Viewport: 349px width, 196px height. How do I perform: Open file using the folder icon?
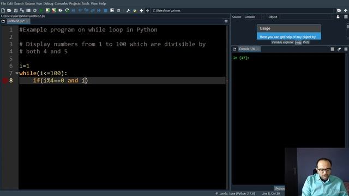point(9,10)
